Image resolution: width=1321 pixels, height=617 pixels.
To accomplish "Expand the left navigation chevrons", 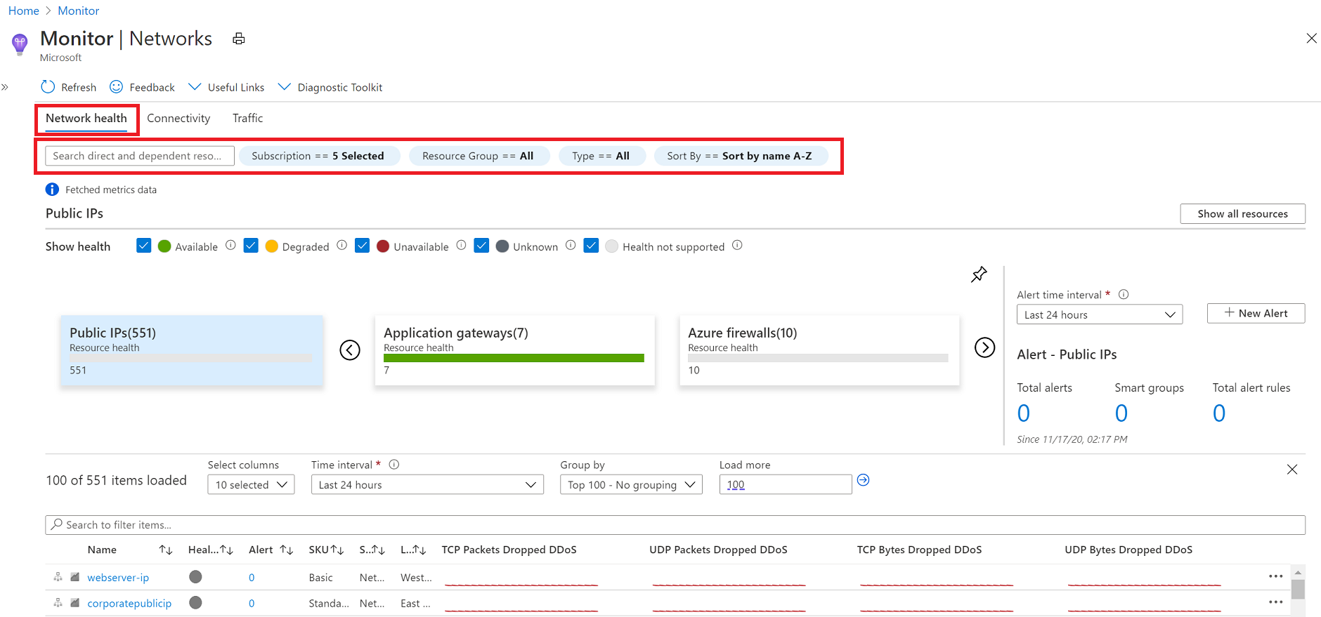I will click(x=5, y=87).
